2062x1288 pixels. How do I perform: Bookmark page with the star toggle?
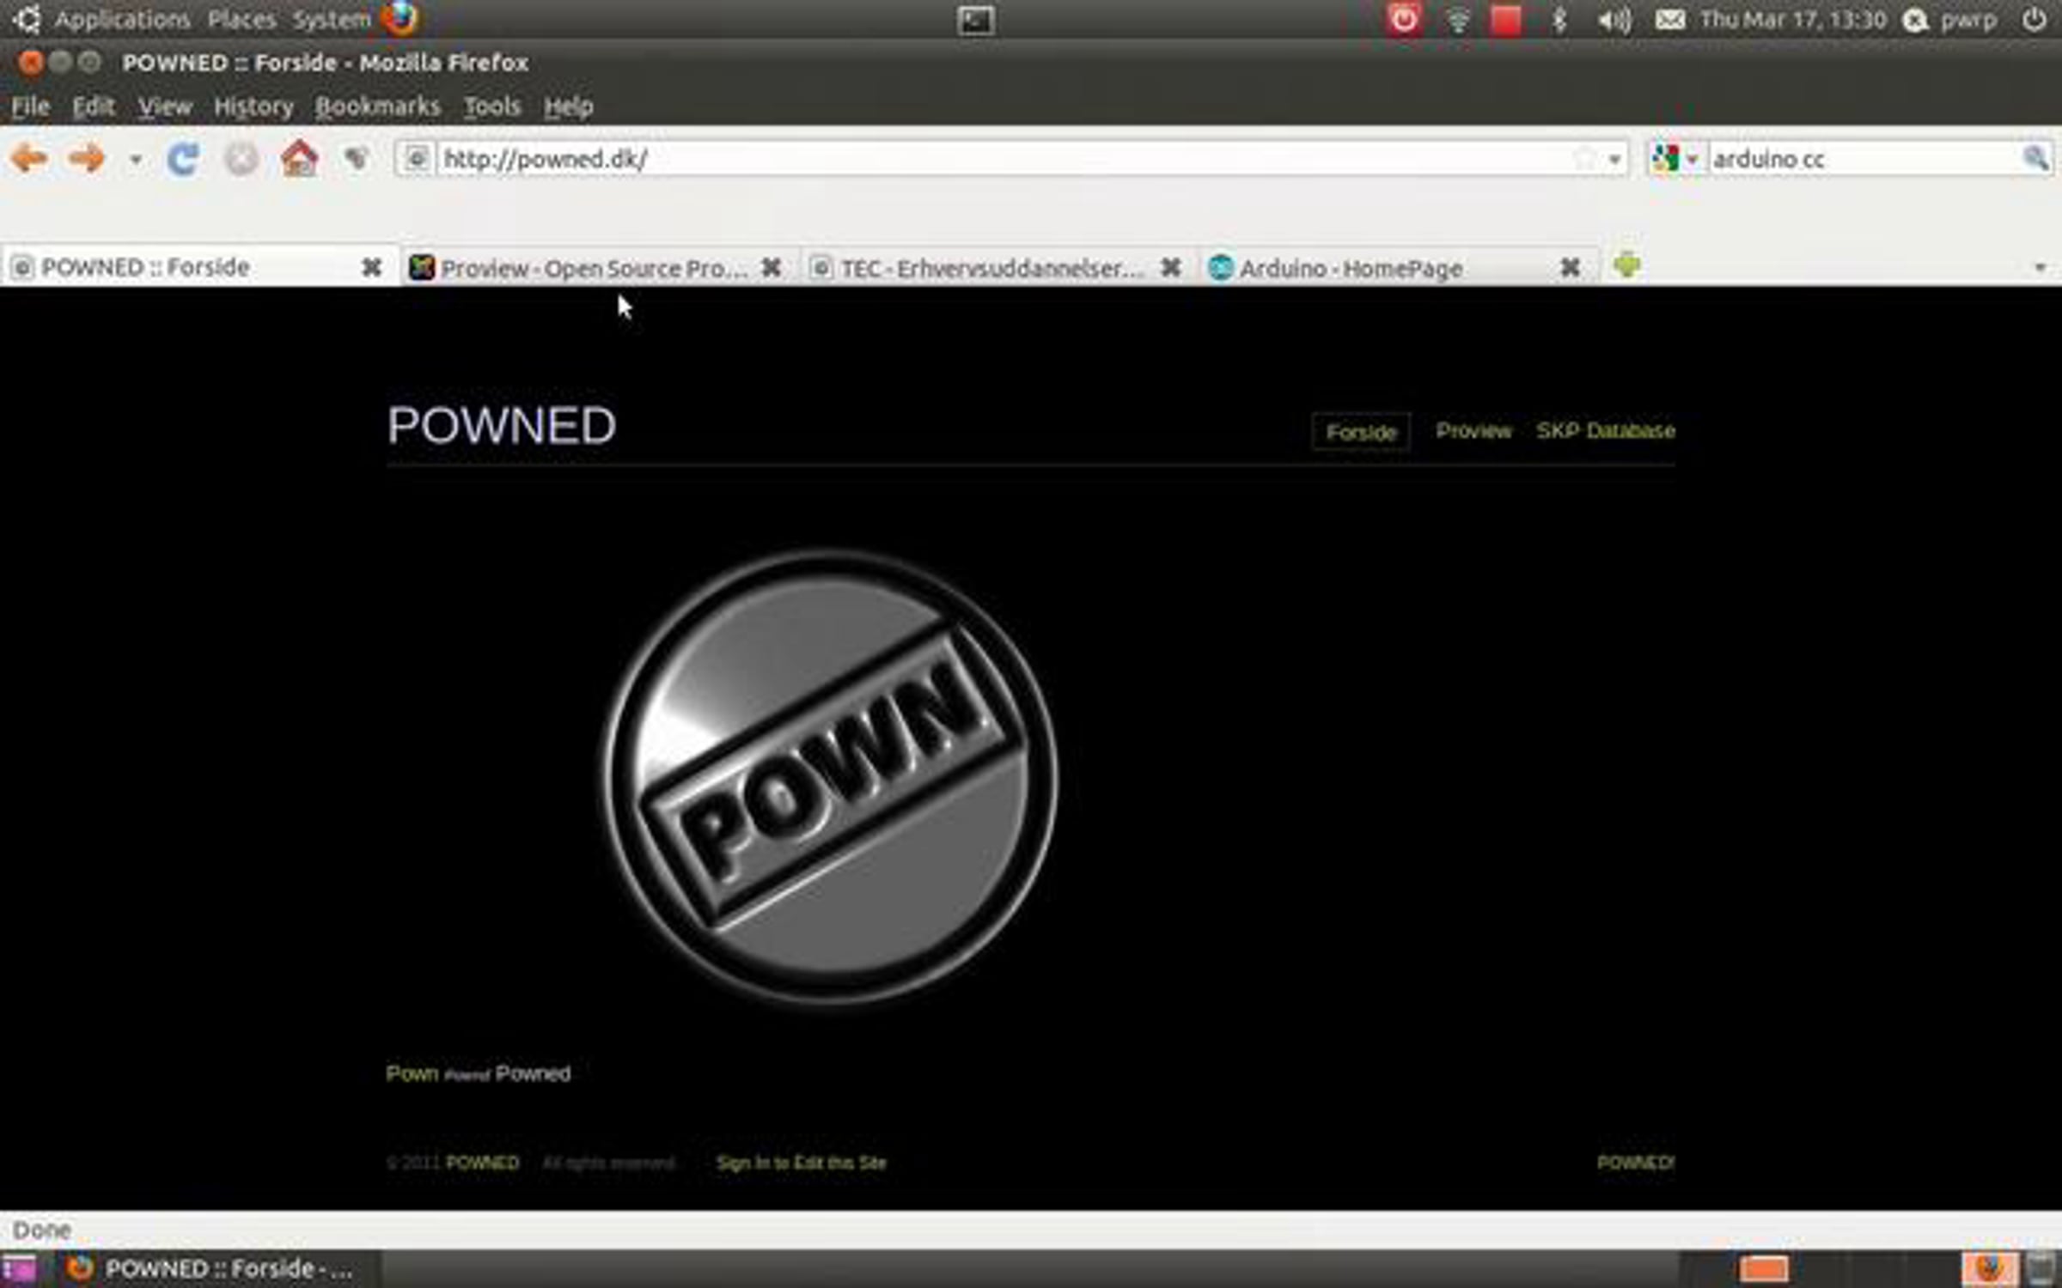(1583, 159)
